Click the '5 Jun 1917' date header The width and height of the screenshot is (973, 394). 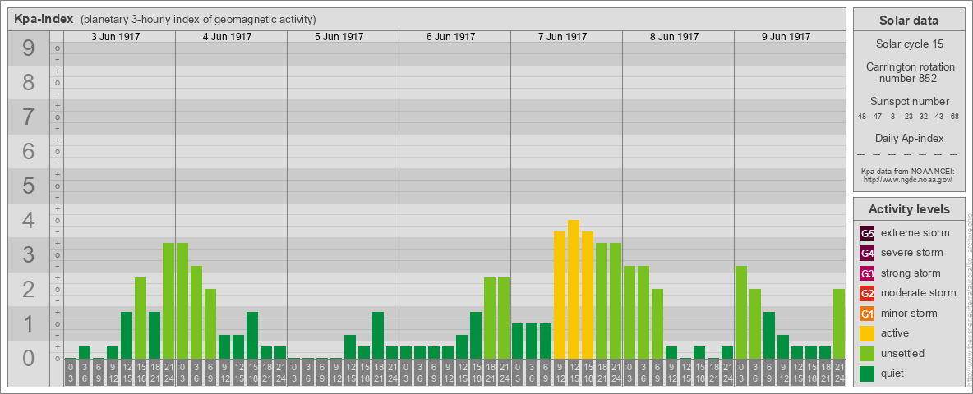pyautogui.click(x=339, y=37)
